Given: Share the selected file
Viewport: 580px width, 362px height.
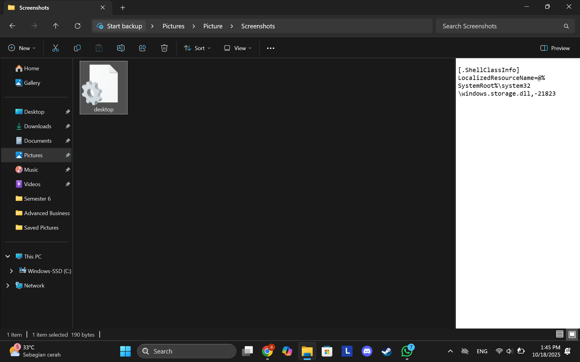Looking at the screenshot, I should coord(142,48).
